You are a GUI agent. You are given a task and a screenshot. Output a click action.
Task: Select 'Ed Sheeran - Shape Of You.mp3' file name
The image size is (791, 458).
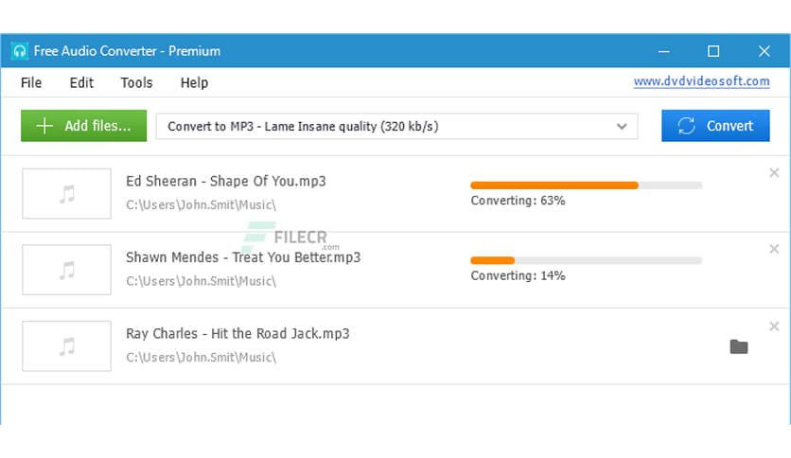pos(226,181)
